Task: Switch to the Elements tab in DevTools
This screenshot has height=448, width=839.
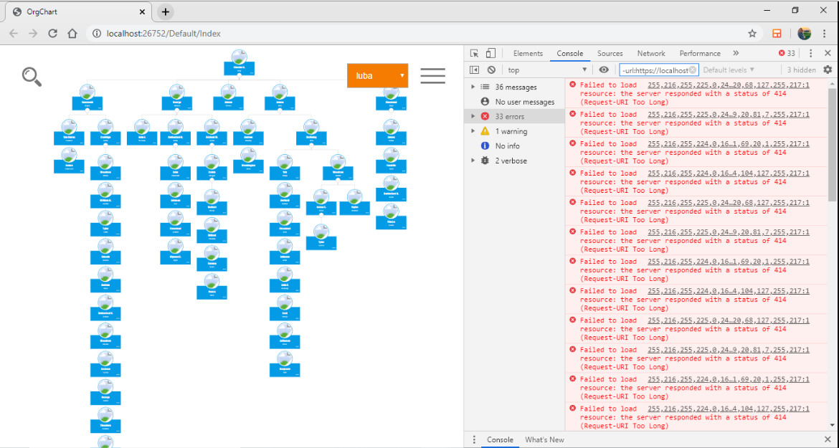Action: tap(528, 52)
